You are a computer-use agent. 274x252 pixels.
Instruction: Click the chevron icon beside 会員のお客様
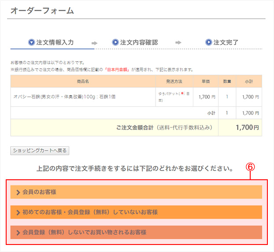(x=18, y=192)
